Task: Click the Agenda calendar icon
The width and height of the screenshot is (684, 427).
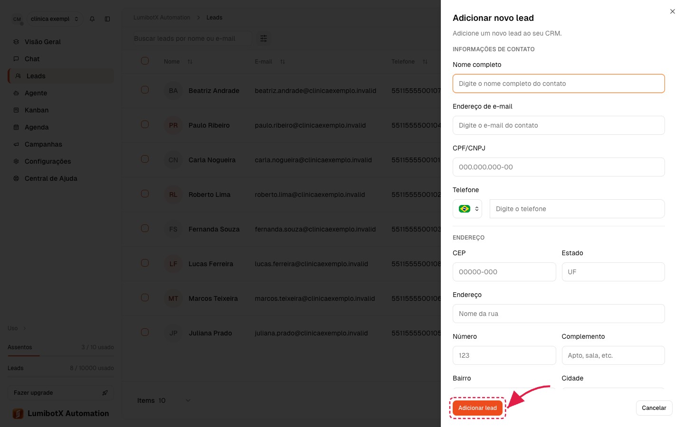Action: (16, 127)
